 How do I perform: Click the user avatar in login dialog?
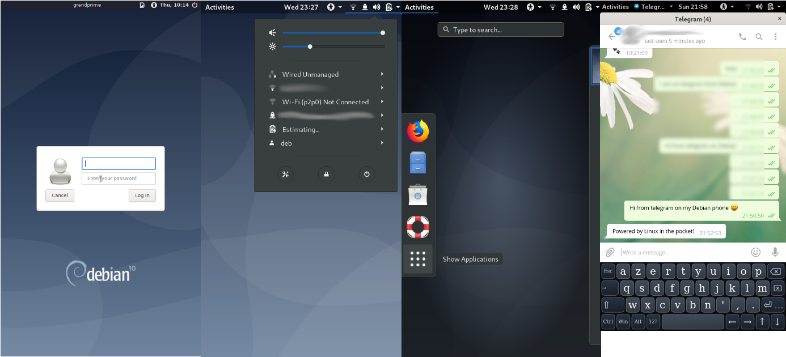[60, 171]
